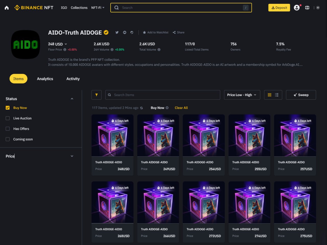
Task: Click the Share button
Action: click(179, 32)
